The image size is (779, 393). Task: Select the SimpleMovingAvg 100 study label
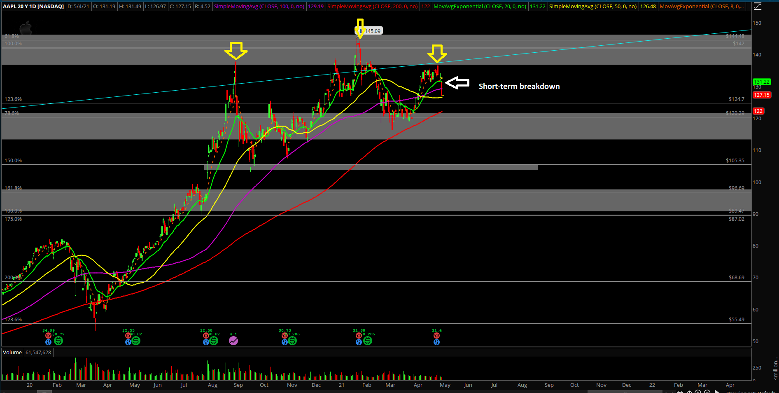point(259,6)
